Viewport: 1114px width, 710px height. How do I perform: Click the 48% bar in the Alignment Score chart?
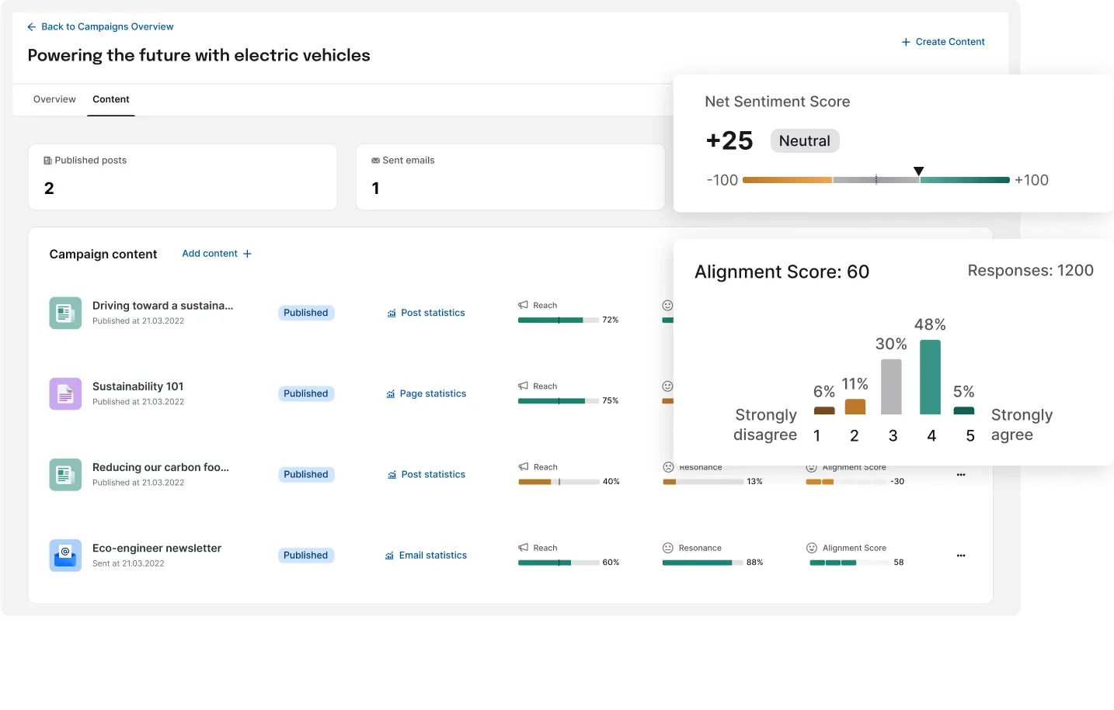pos(931,376)
